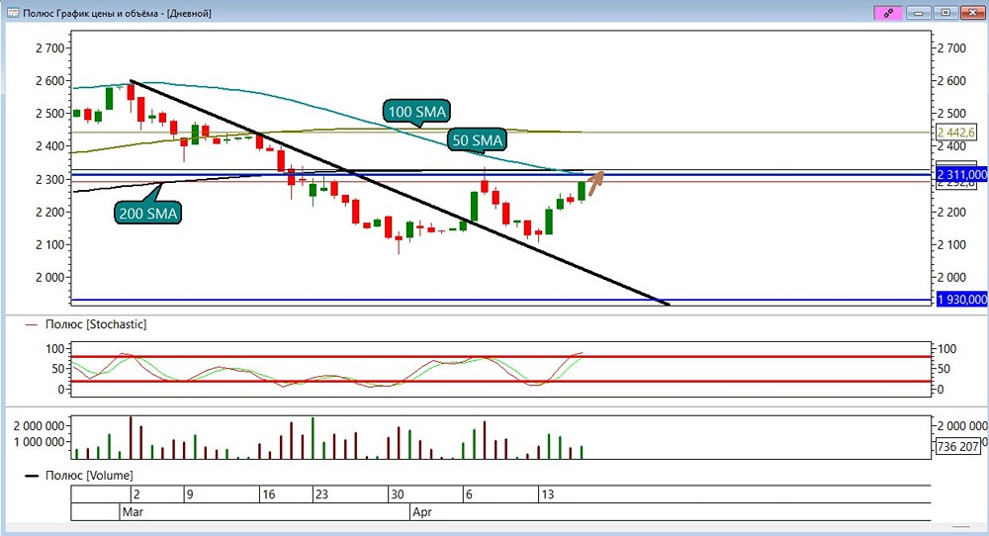Click the 2 000 label on left price axis

point(49,278)
